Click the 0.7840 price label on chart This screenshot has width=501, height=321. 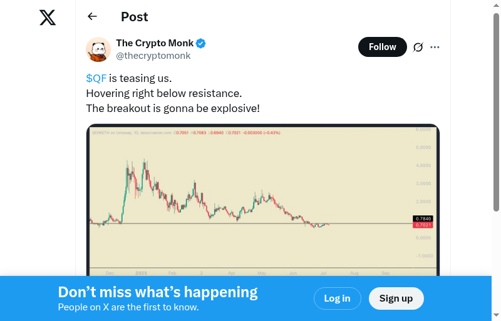(423, 218)
